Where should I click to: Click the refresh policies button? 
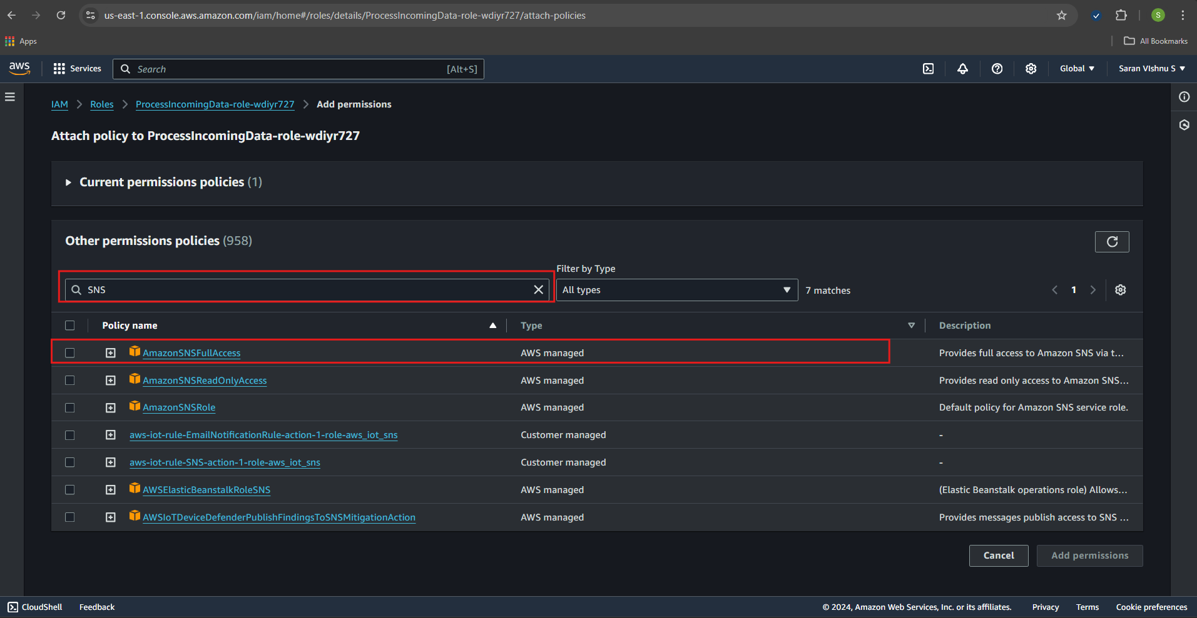[x=1111, y=242]
